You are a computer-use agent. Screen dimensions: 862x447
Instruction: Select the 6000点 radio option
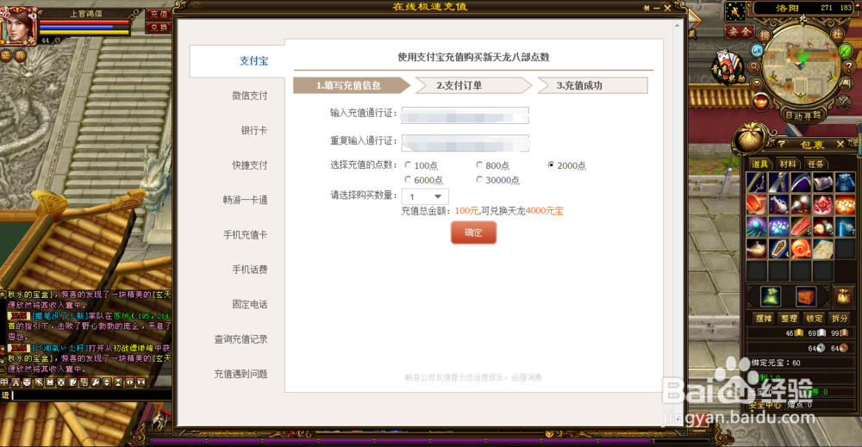pyautogui.click(x=408, y=179)
